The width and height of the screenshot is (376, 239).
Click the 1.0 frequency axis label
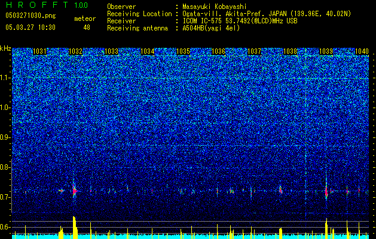click(x=5, y=108)
